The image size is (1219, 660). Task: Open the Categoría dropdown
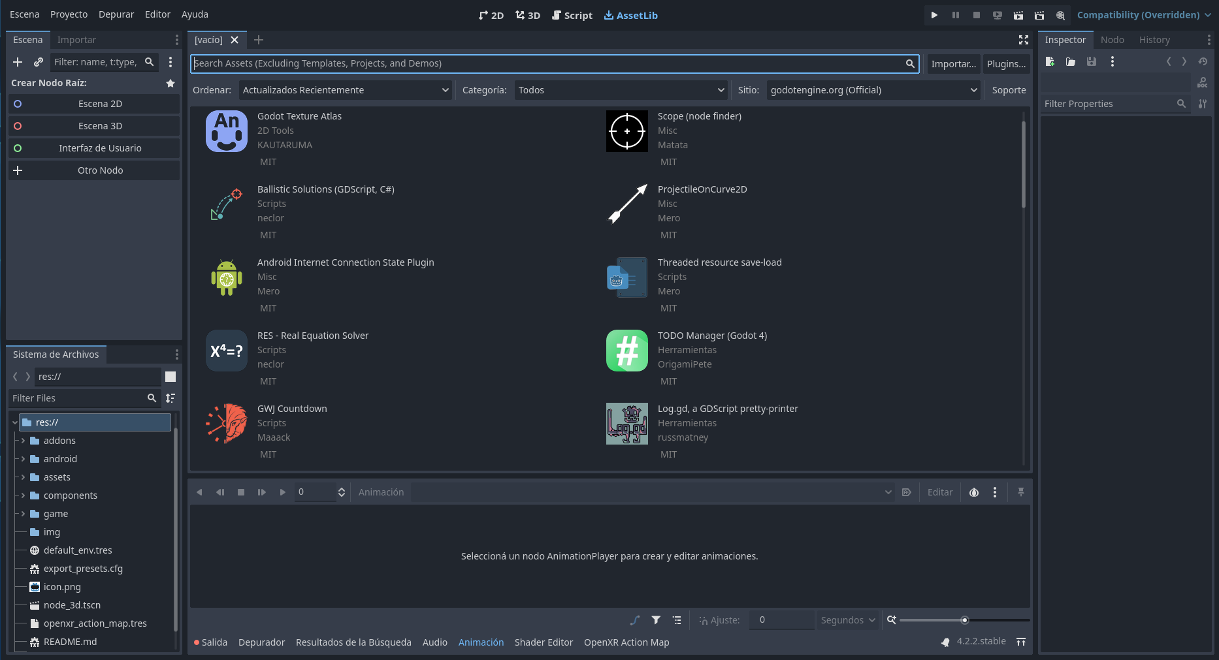click(621, 90)
